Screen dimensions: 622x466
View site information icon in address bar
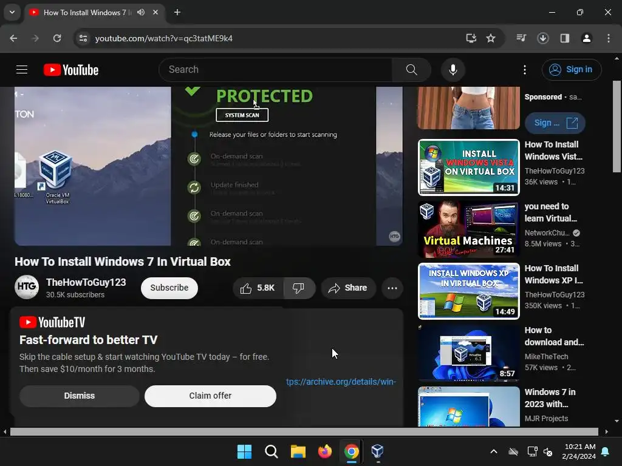click(x=83, y=38)
